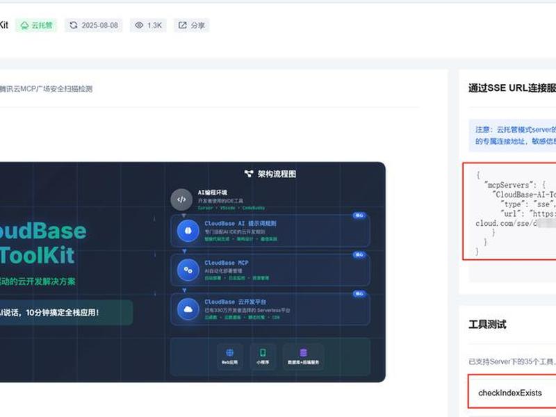
Task: Click the refresh icon beside 2025-08-08
Action: (x=74, y=25)
